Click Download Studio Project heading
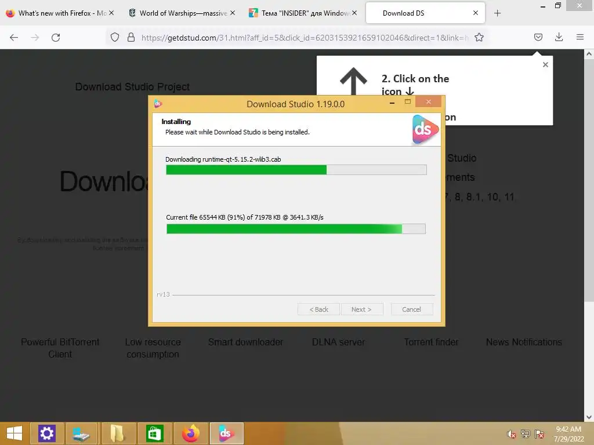Image resolution: width=594 pixels, height=445 pixels. click(x=133, y=87)
